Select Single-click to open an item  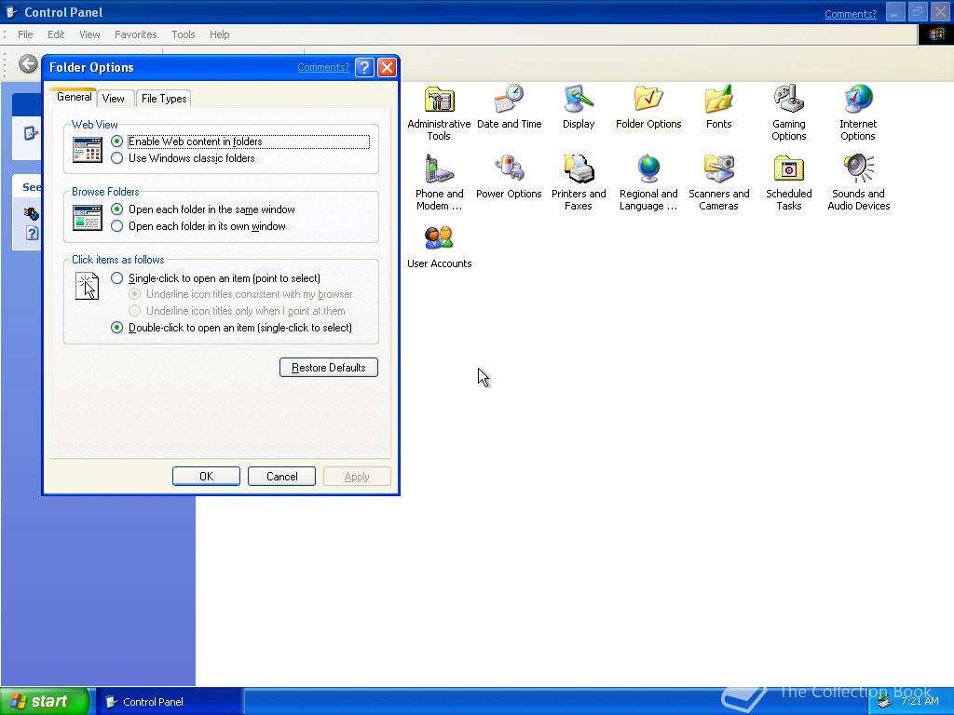pyautogui.click(x=216, y=277)
